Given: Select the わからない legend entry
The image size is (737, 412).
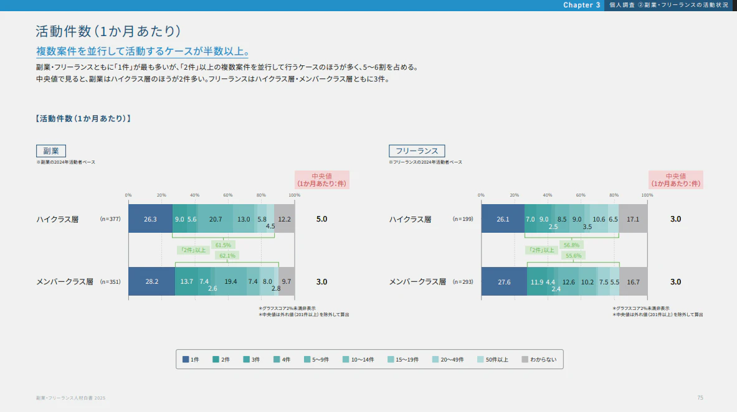Looking at the screenshot, I should coord(539,359).
